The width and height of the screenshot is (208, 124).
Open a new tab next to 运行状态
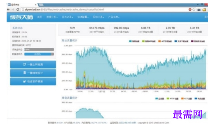click(x=41, y=5)
